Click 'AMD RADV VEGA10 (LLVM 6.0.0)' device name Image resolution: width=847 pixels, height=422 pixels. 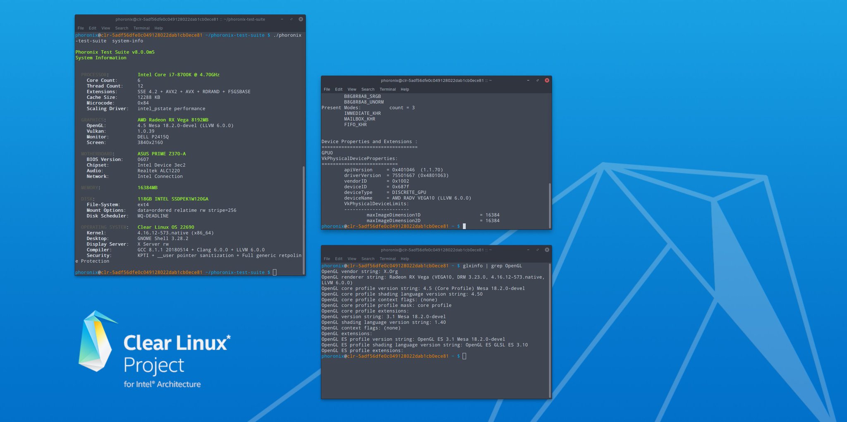[x=432, y=198]
